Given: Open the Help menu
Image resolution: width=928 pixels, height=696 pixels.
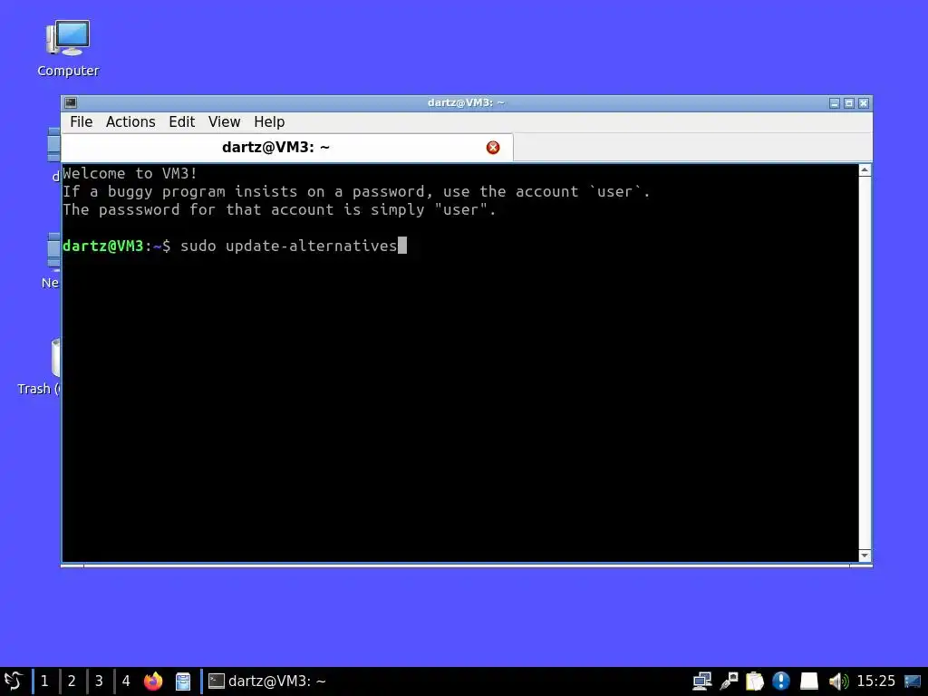Looking at the screenshot, I should (269, 122).
